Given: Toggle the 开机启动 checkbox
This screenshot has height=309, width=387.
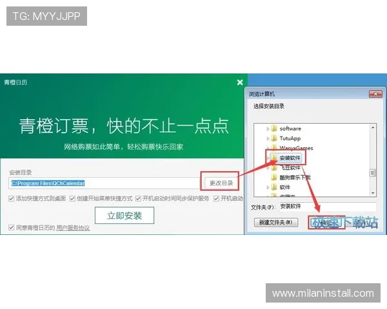Looking at the screenshot, I should coord(216,198).
